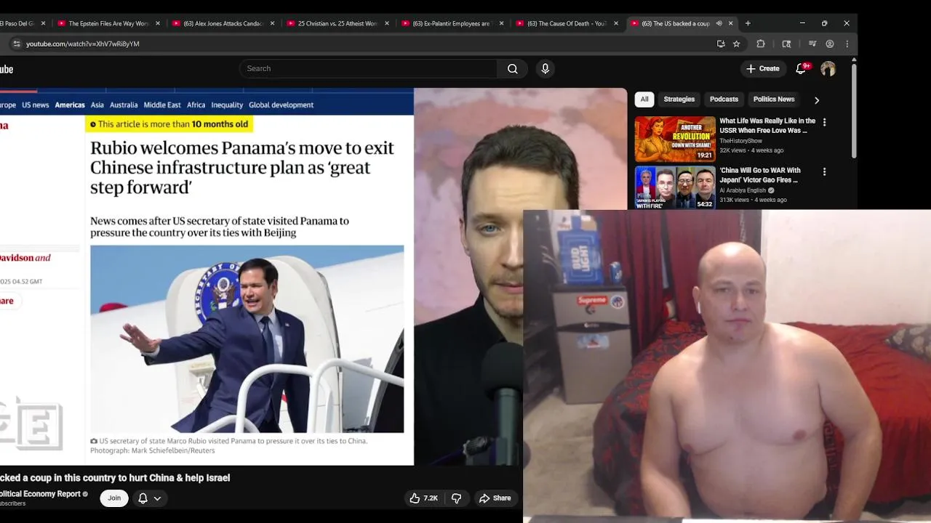Click 'Americas' in the article navigation
This screenshot has height=523, width=931.
point(70,105)
